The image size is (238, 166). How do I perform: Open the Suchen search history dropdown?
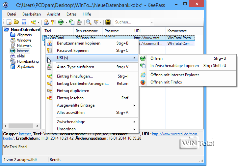coord(152,22)
